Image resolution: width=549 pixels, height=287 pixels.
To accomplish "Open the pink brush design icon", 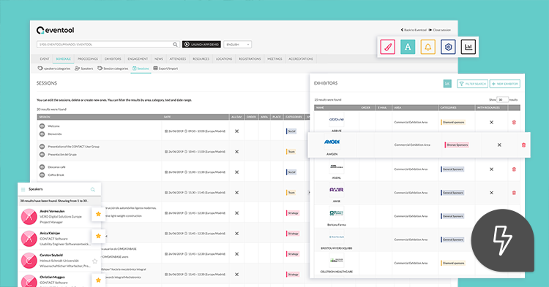I will (x=387, y=47).
